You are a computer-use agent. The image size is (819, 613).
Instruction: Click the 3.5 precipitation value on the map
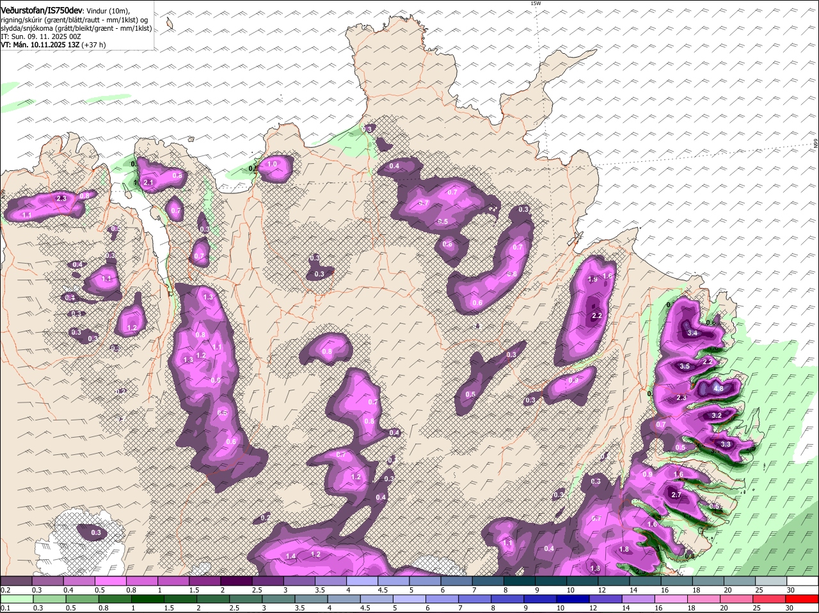click(x=685, y=366)
